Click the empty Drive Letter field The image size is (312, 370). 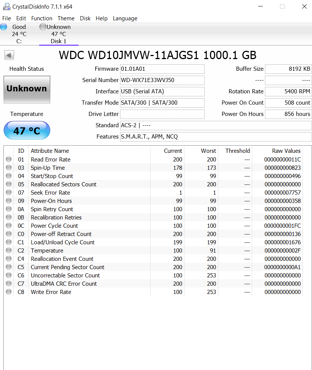pyautogui.click(x=162, y=114)
